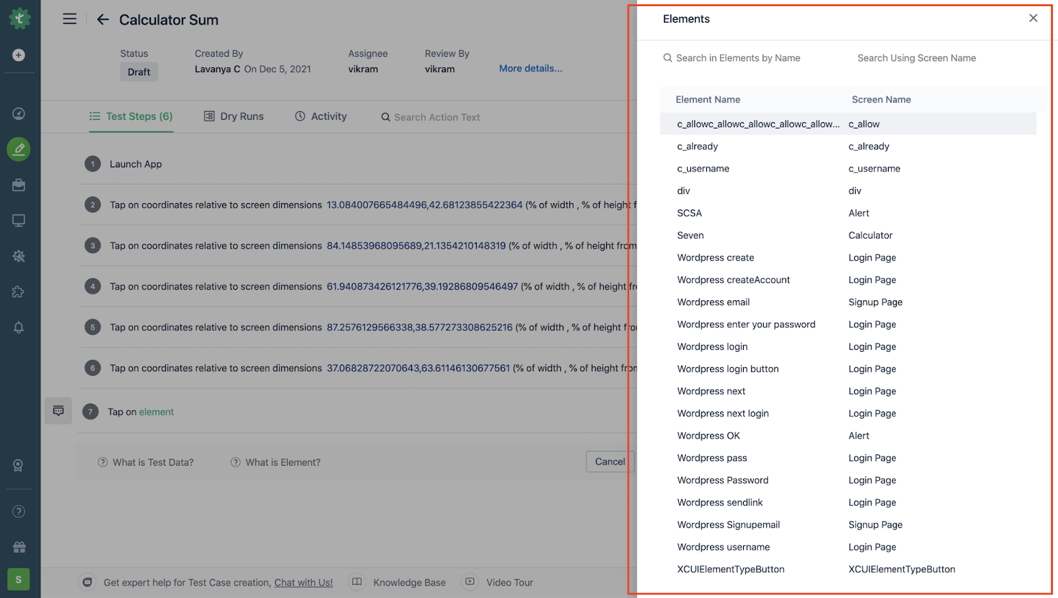
Task: Select the c_already element row
Action: pos(848,146)
